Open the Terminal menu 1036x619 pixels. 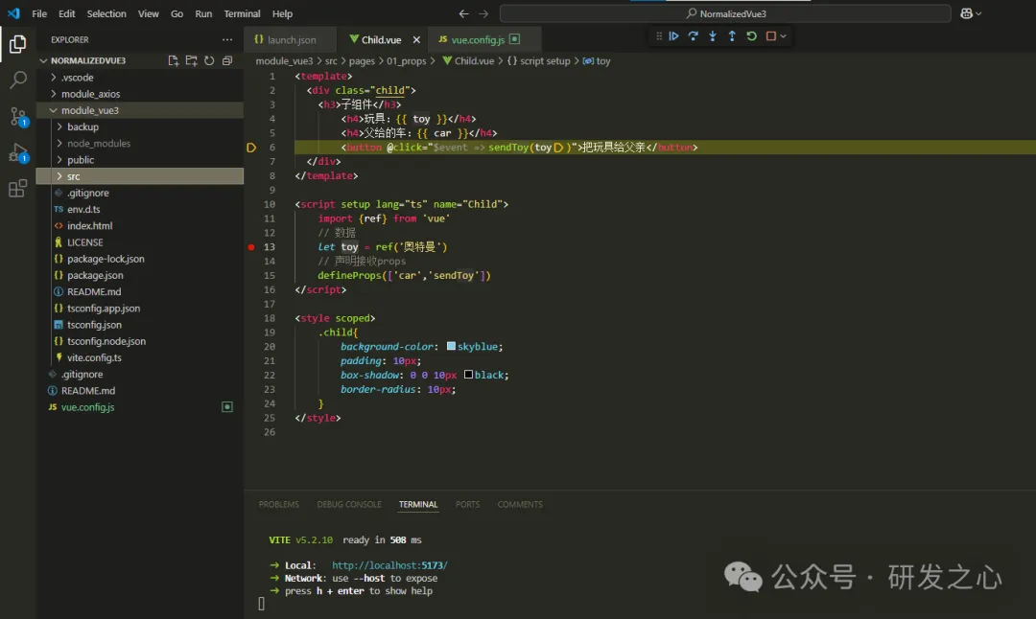[x=242, y=14]
